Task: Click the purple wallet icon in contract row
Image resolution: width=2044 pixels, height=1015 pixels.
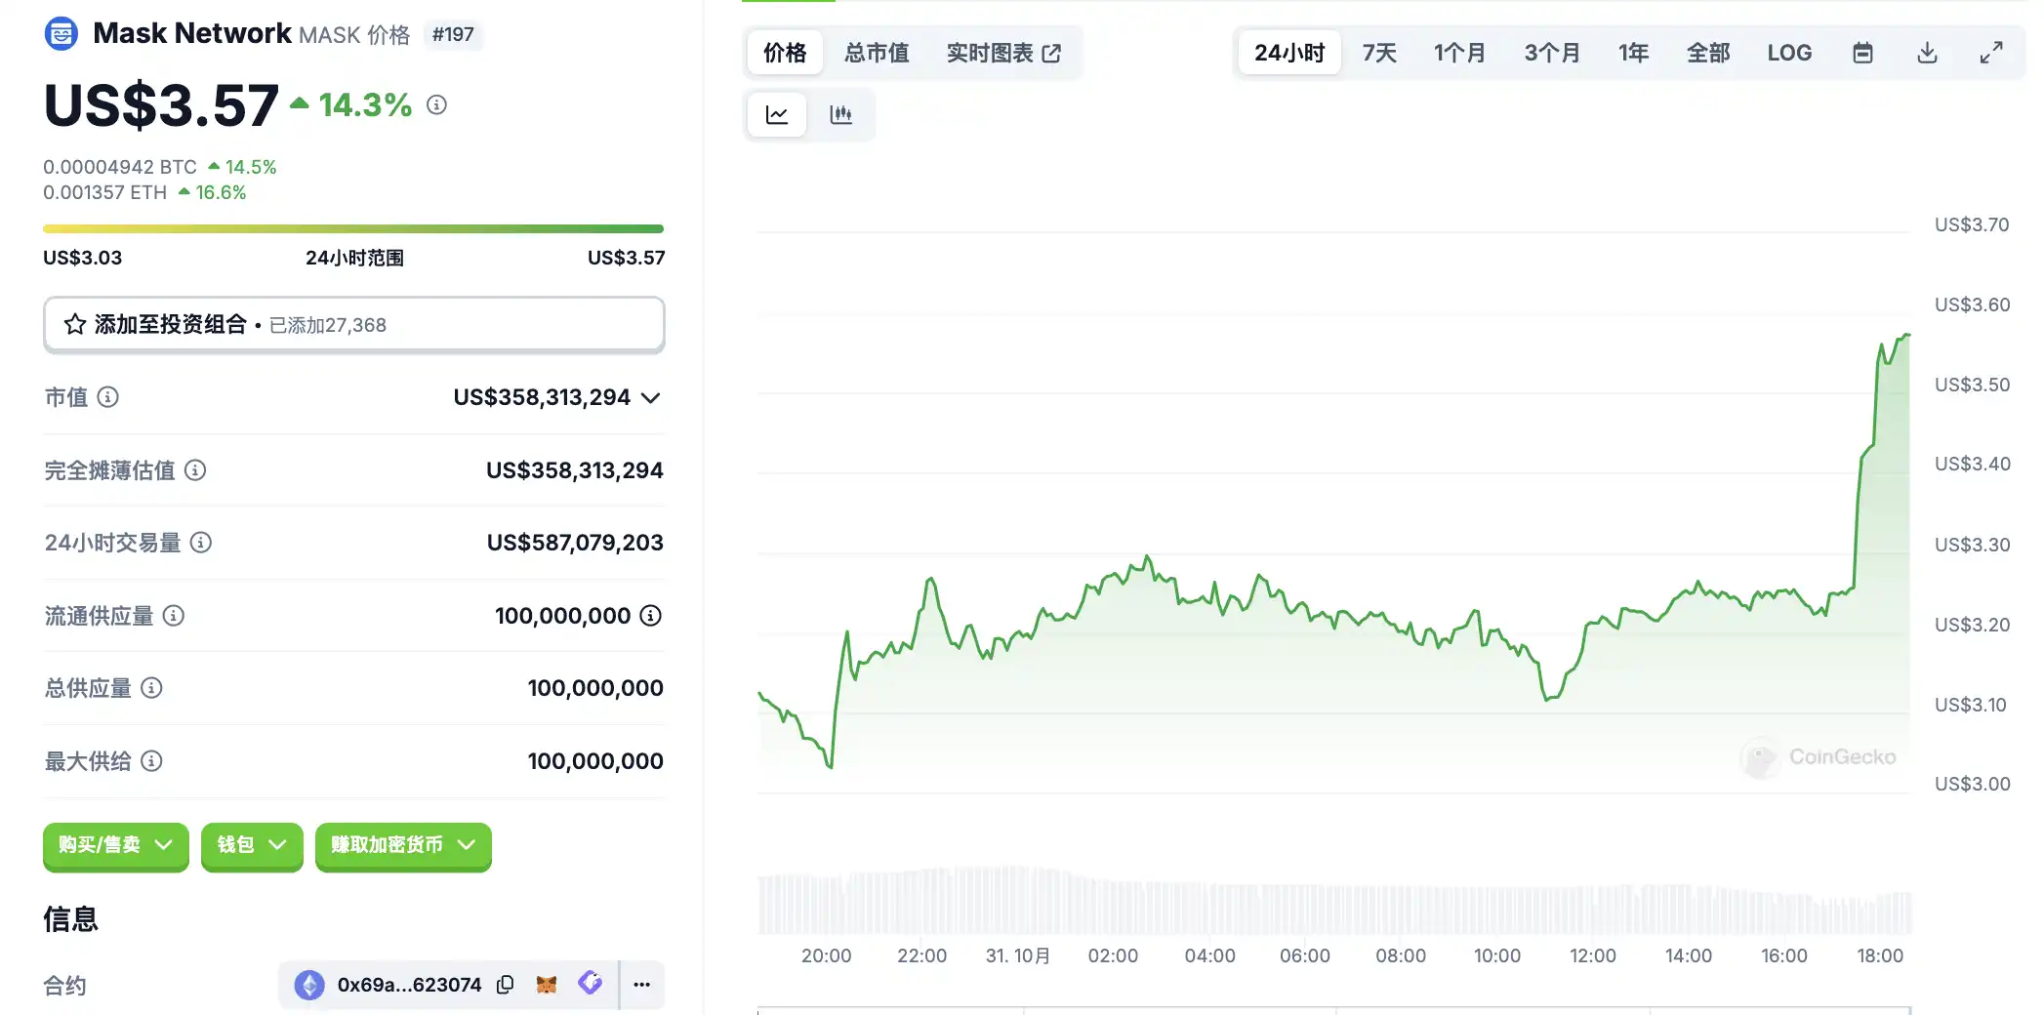Action: [590, 983]
